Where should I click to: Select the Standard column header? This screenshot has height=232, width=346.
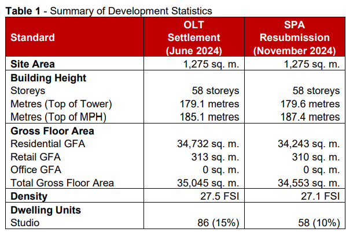tap(32, 38)
